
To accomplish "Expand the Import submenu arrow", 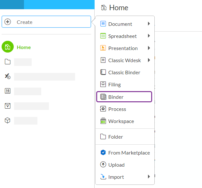I will [x=149, y=177].
